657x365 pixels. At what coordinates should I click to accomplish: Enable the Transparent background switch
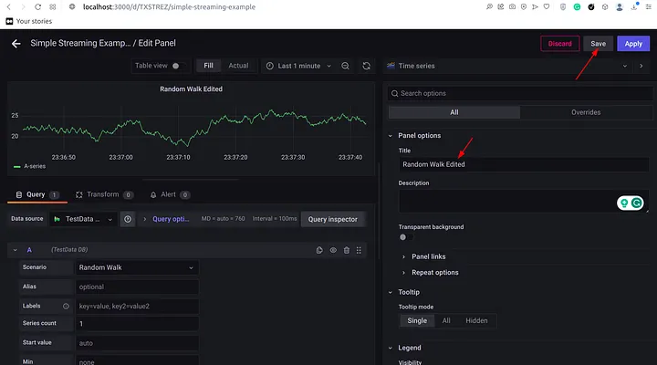coord(406,237)
